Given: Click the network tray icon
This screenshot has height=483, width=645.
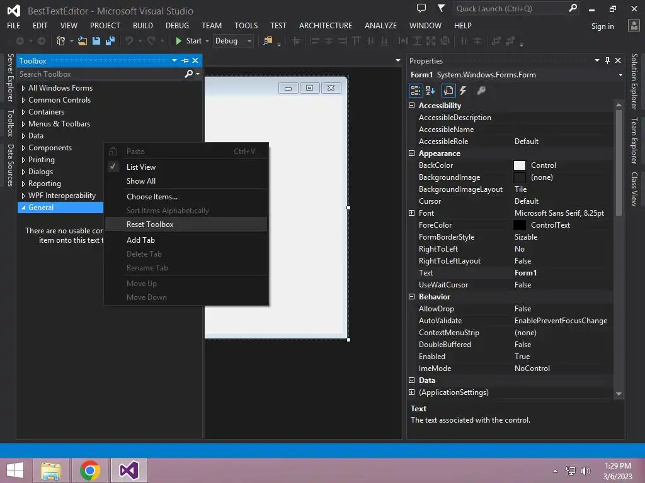Looking at the screenshot, I should pyautogui.click(x=571, y=471).
